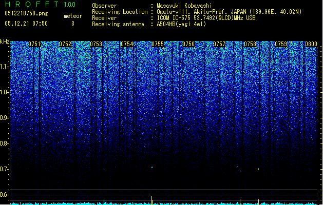Click the kHz axis unit label
323x205 pixels.
pyautogui.click(x=5, y=42)
